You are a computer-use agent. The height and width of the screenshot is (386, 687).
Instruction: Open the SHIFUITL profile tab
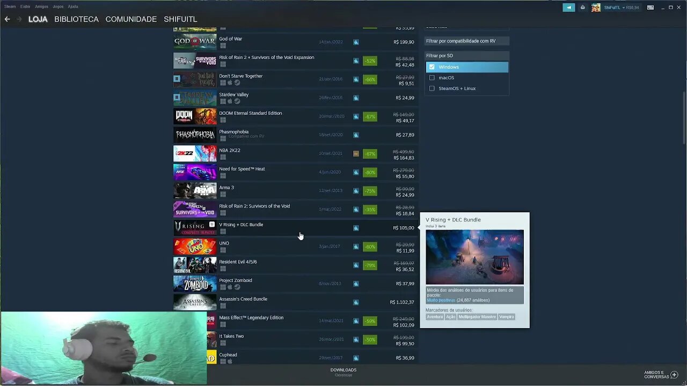(180, 19)
